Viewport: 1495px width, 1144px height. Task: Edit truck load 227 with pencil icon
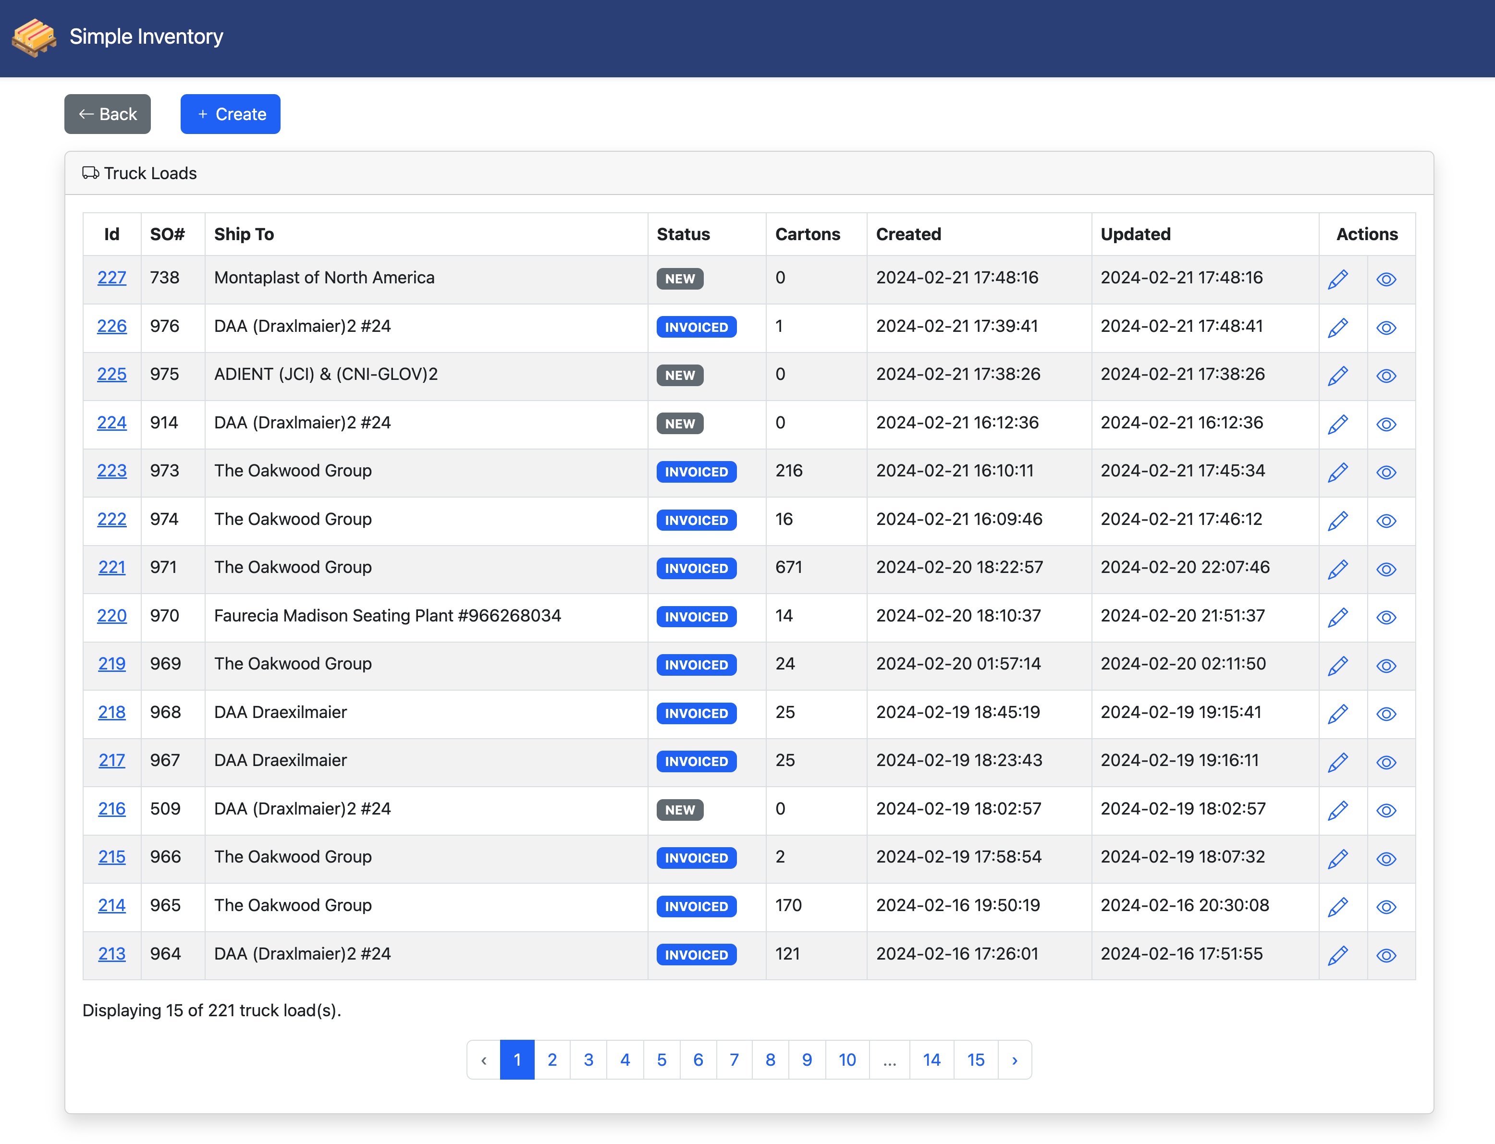[1337, 279]
